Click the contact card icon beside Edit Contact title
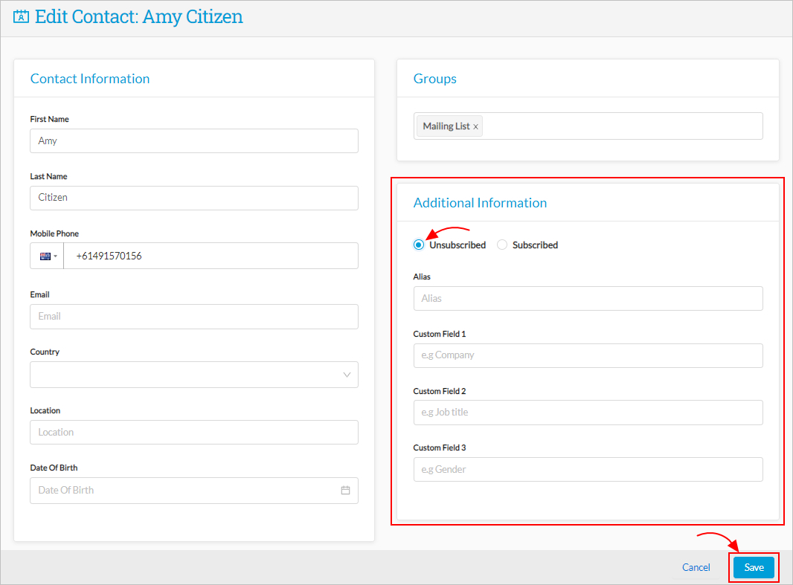This screenshot has height=585, width=793. (22, 16)
